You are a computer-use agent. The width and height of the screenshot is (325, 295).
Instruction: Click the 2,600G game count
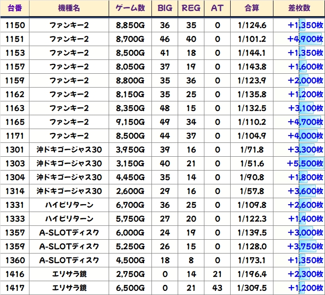point(130,191)
